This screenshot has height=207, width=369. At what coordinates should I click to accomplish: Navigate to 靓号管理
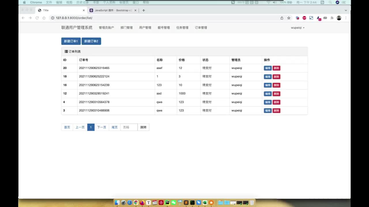164,28
